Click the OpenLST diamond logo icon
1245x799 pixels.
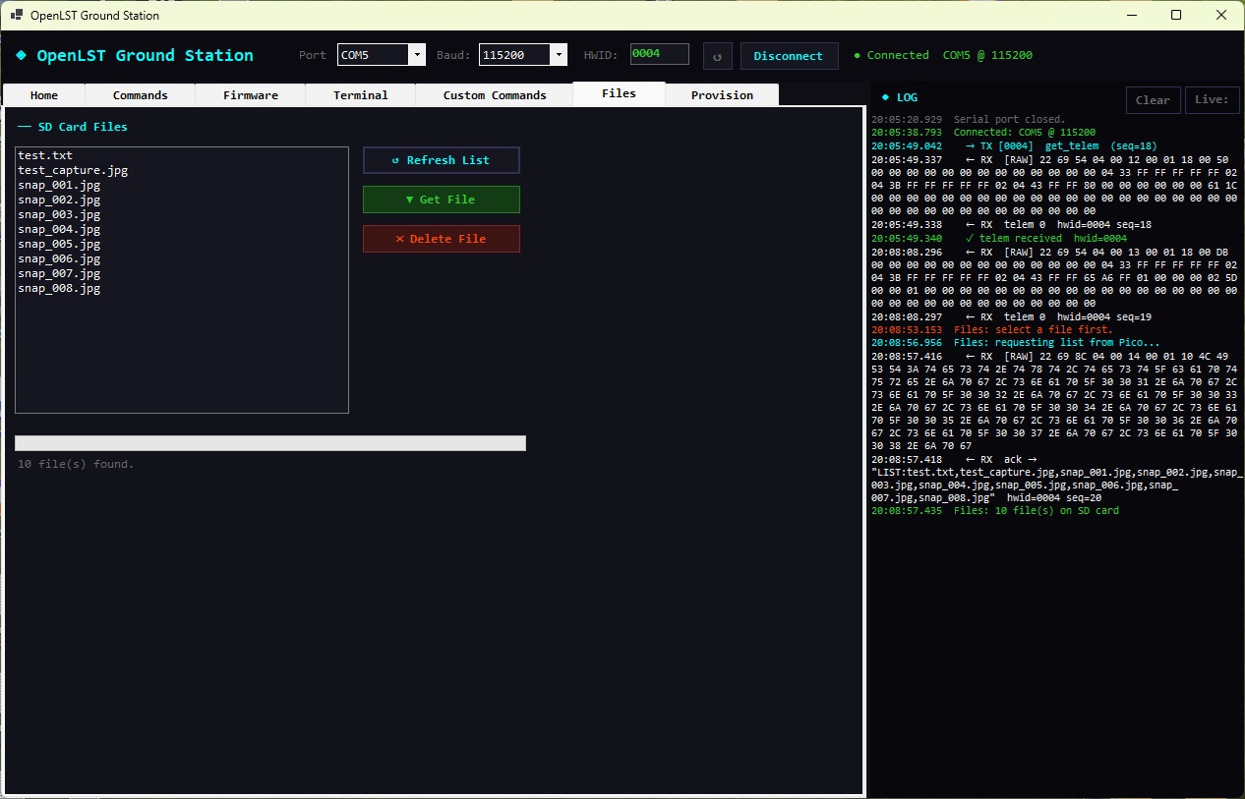tap(22, 55)
